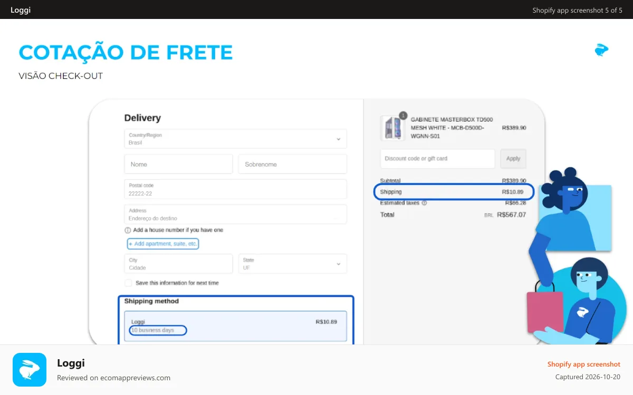Click the Discount code or gift card field
The height and width of the screenshot is (395, 633).
(x=437, y=159)
